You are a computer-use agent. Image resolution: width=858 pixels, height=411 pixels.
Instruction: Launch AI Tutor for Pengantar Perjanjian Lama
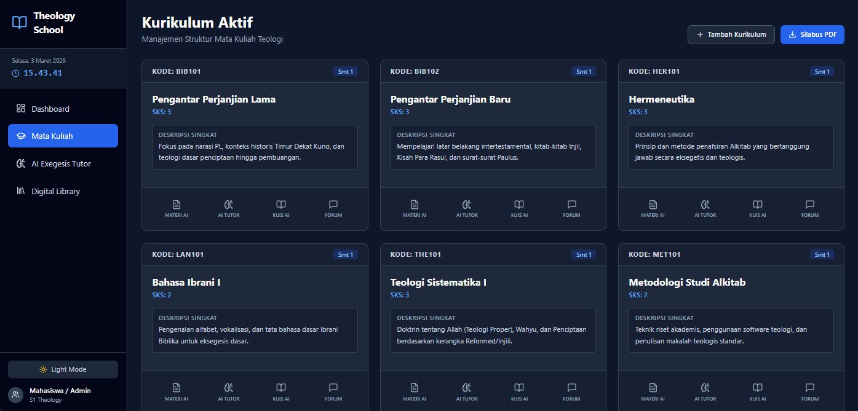229,209
